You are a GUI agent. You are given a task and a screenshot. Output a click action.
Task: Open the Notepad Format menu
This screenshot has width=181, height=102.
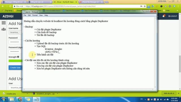pos(35,15)
